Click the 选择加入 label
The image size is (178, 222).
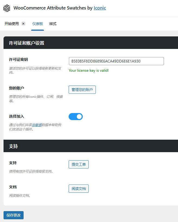16,116
